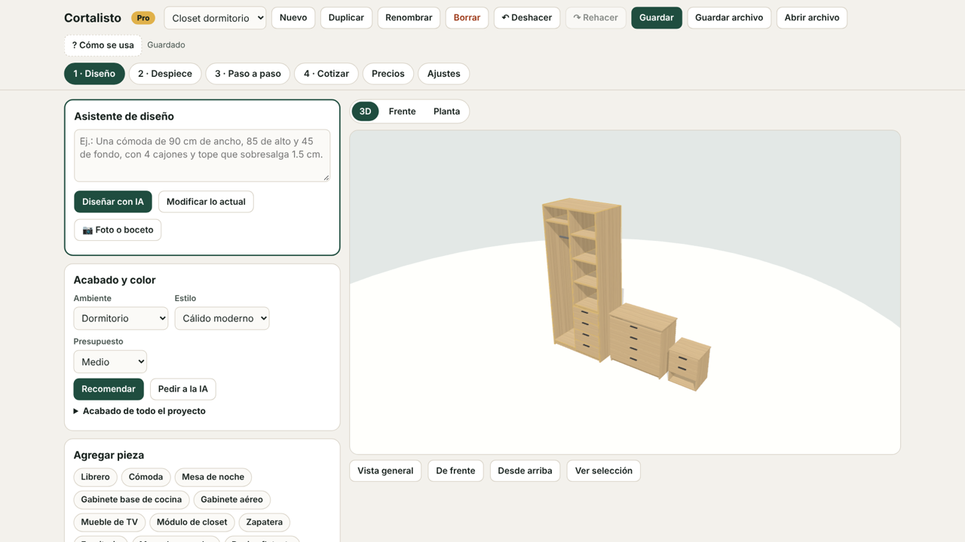Open the Precios tab
Screen dimensions: 965x542
388,74
